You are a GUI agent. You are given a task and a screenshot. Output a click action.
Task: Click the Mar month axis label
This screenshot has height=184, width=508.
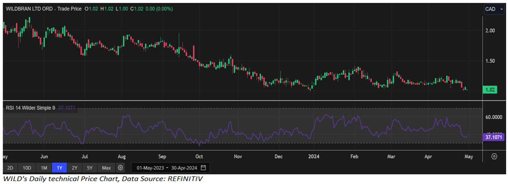(392, 156)
